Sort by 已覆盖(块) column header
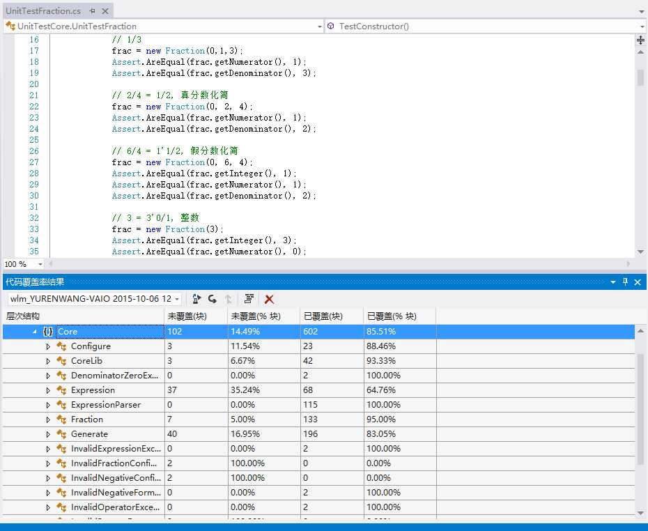 coord(332,316)
